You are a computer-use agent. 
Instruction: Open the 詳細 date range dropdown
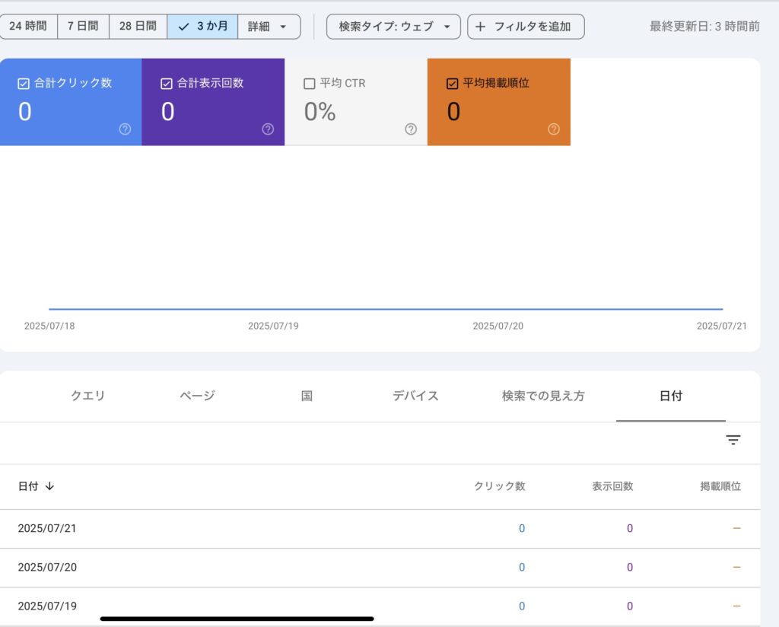(x=269, y=27)
